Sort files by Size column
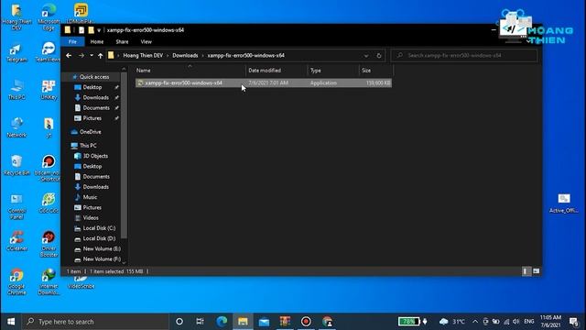Screen dimensions: 586x330 (x=376, y=71)
